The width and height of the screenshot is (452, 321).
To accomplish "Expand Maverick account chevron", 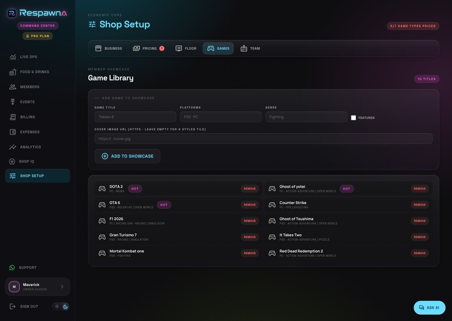I will (x=62, y=287).
